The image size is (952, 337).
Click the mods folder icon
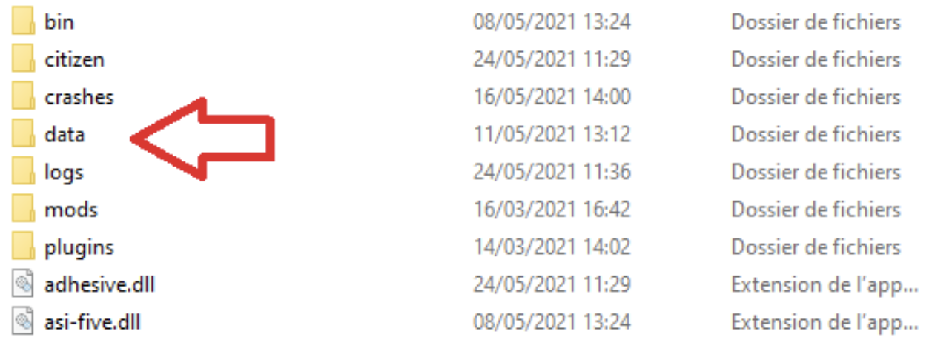23,210
